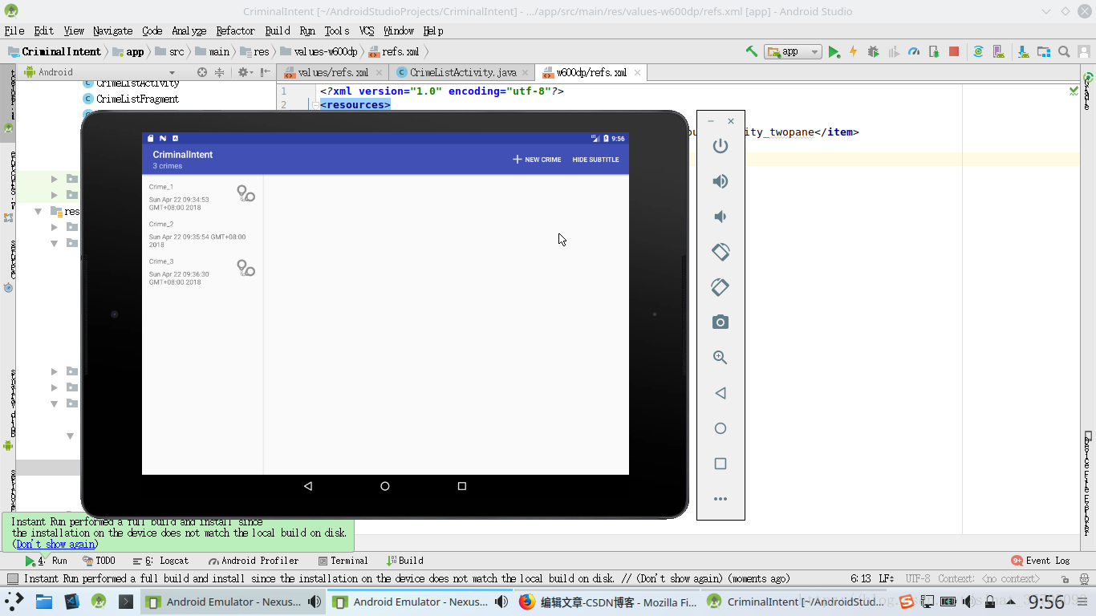Screen dimensions: 1096x616
Task: Toggle the read-only lock icon in status bar
Action: [x=1065, y=578]
